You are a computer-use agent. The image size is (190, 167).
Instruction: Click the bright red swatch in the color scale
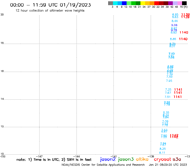[157, 3]
